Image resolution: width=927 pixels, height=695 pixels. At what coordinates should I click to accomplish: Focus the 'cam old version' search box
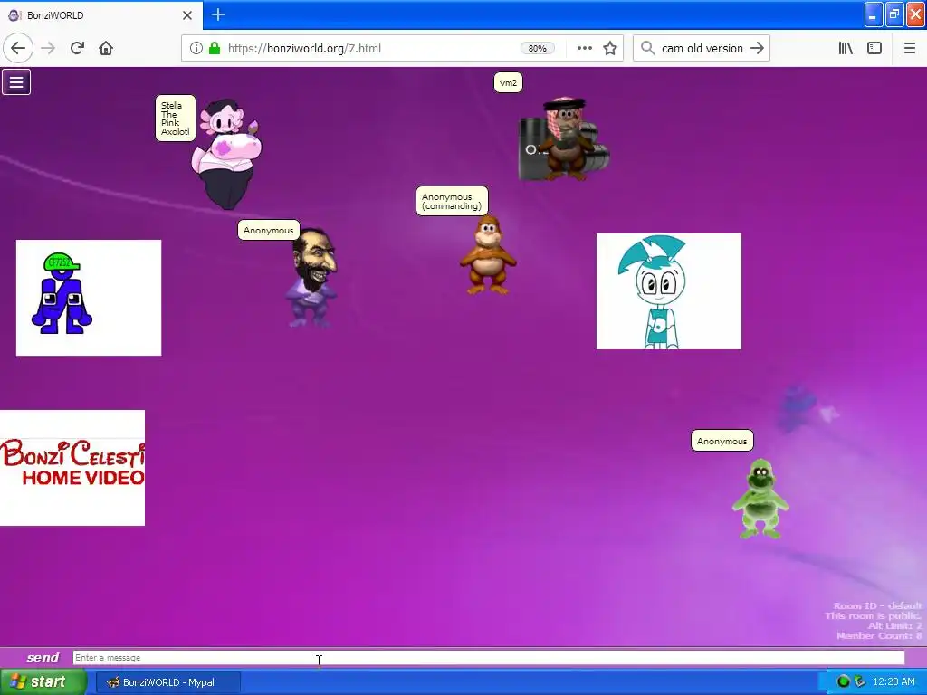click(x=702, y=49)
